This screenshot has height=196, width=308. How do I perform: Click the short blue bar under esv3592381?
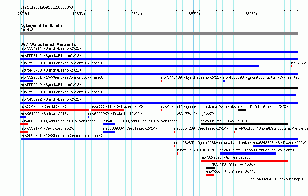(x=27, y=81)
